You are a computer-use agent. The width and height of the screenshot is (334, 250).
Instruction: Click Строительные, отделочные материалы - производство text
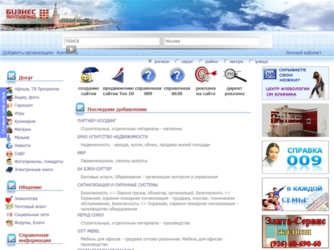tap(136, 223)
